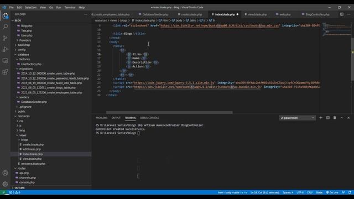Collapse the BLOG root folder
The image size is (354, 199).
point(18,20)
